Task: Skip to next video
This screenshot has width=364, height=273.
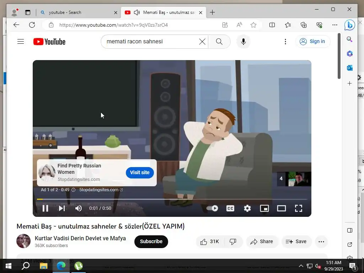Action: coord(62,208)
